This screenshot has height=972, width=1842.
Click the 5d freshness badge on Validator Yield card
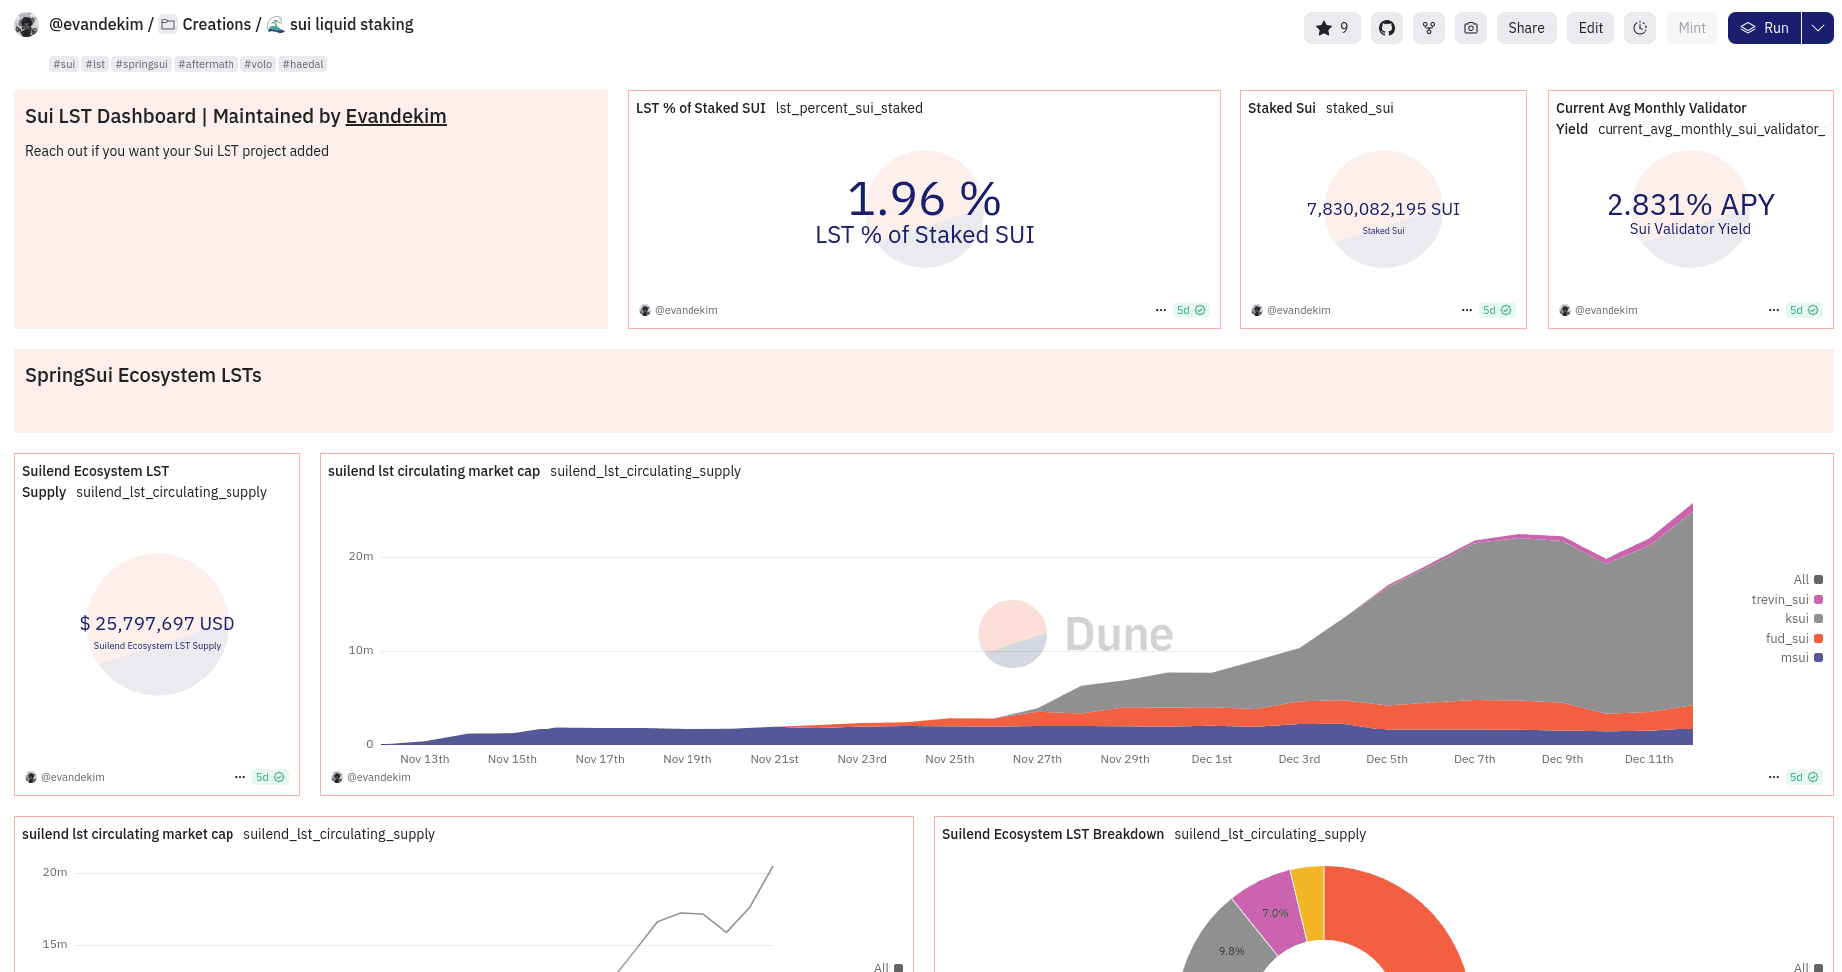point(1804,310)
